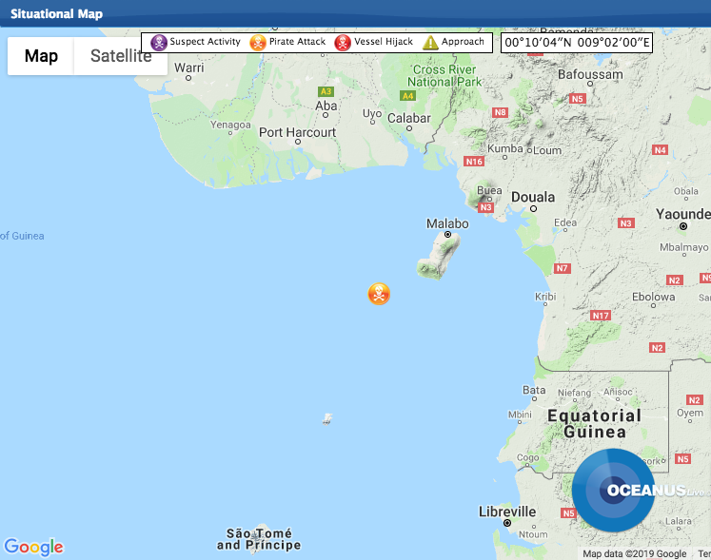711x560 pixels.
Task: Open the Google logo link
Action: click(x=34, y=547)
